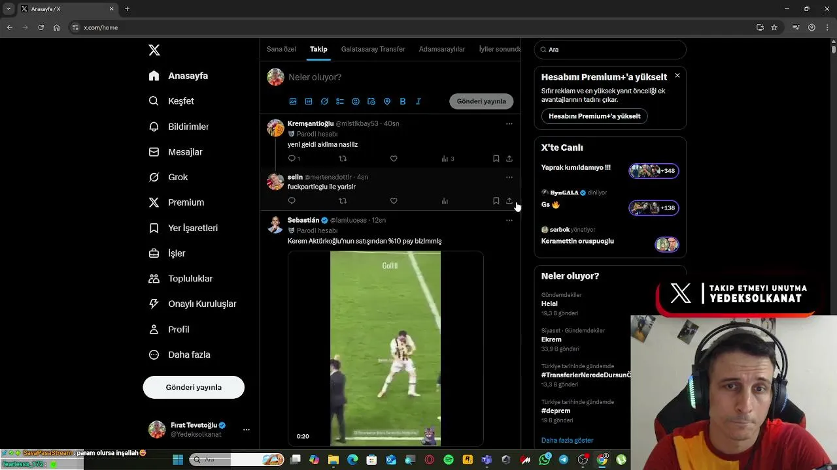
Task: Click Hesabını Premium+'a yükselt button
Action: 594,116
